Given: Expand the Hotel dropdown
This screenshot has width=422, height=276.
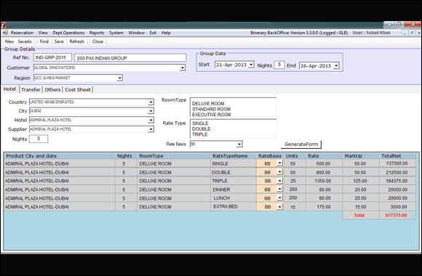Looking at the screenshot, I should [x=151, y=120].
